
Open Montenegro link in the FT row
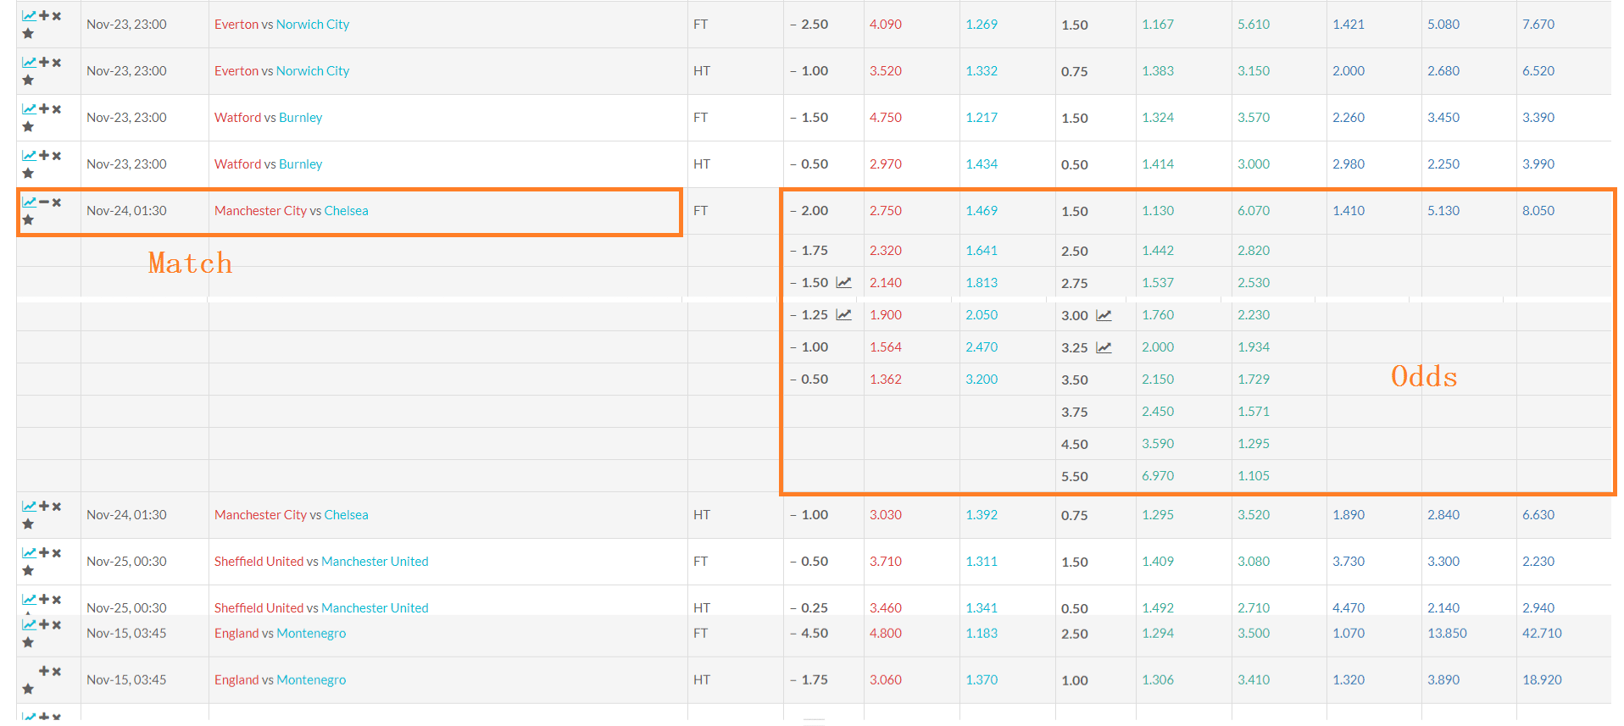[311, 634]
